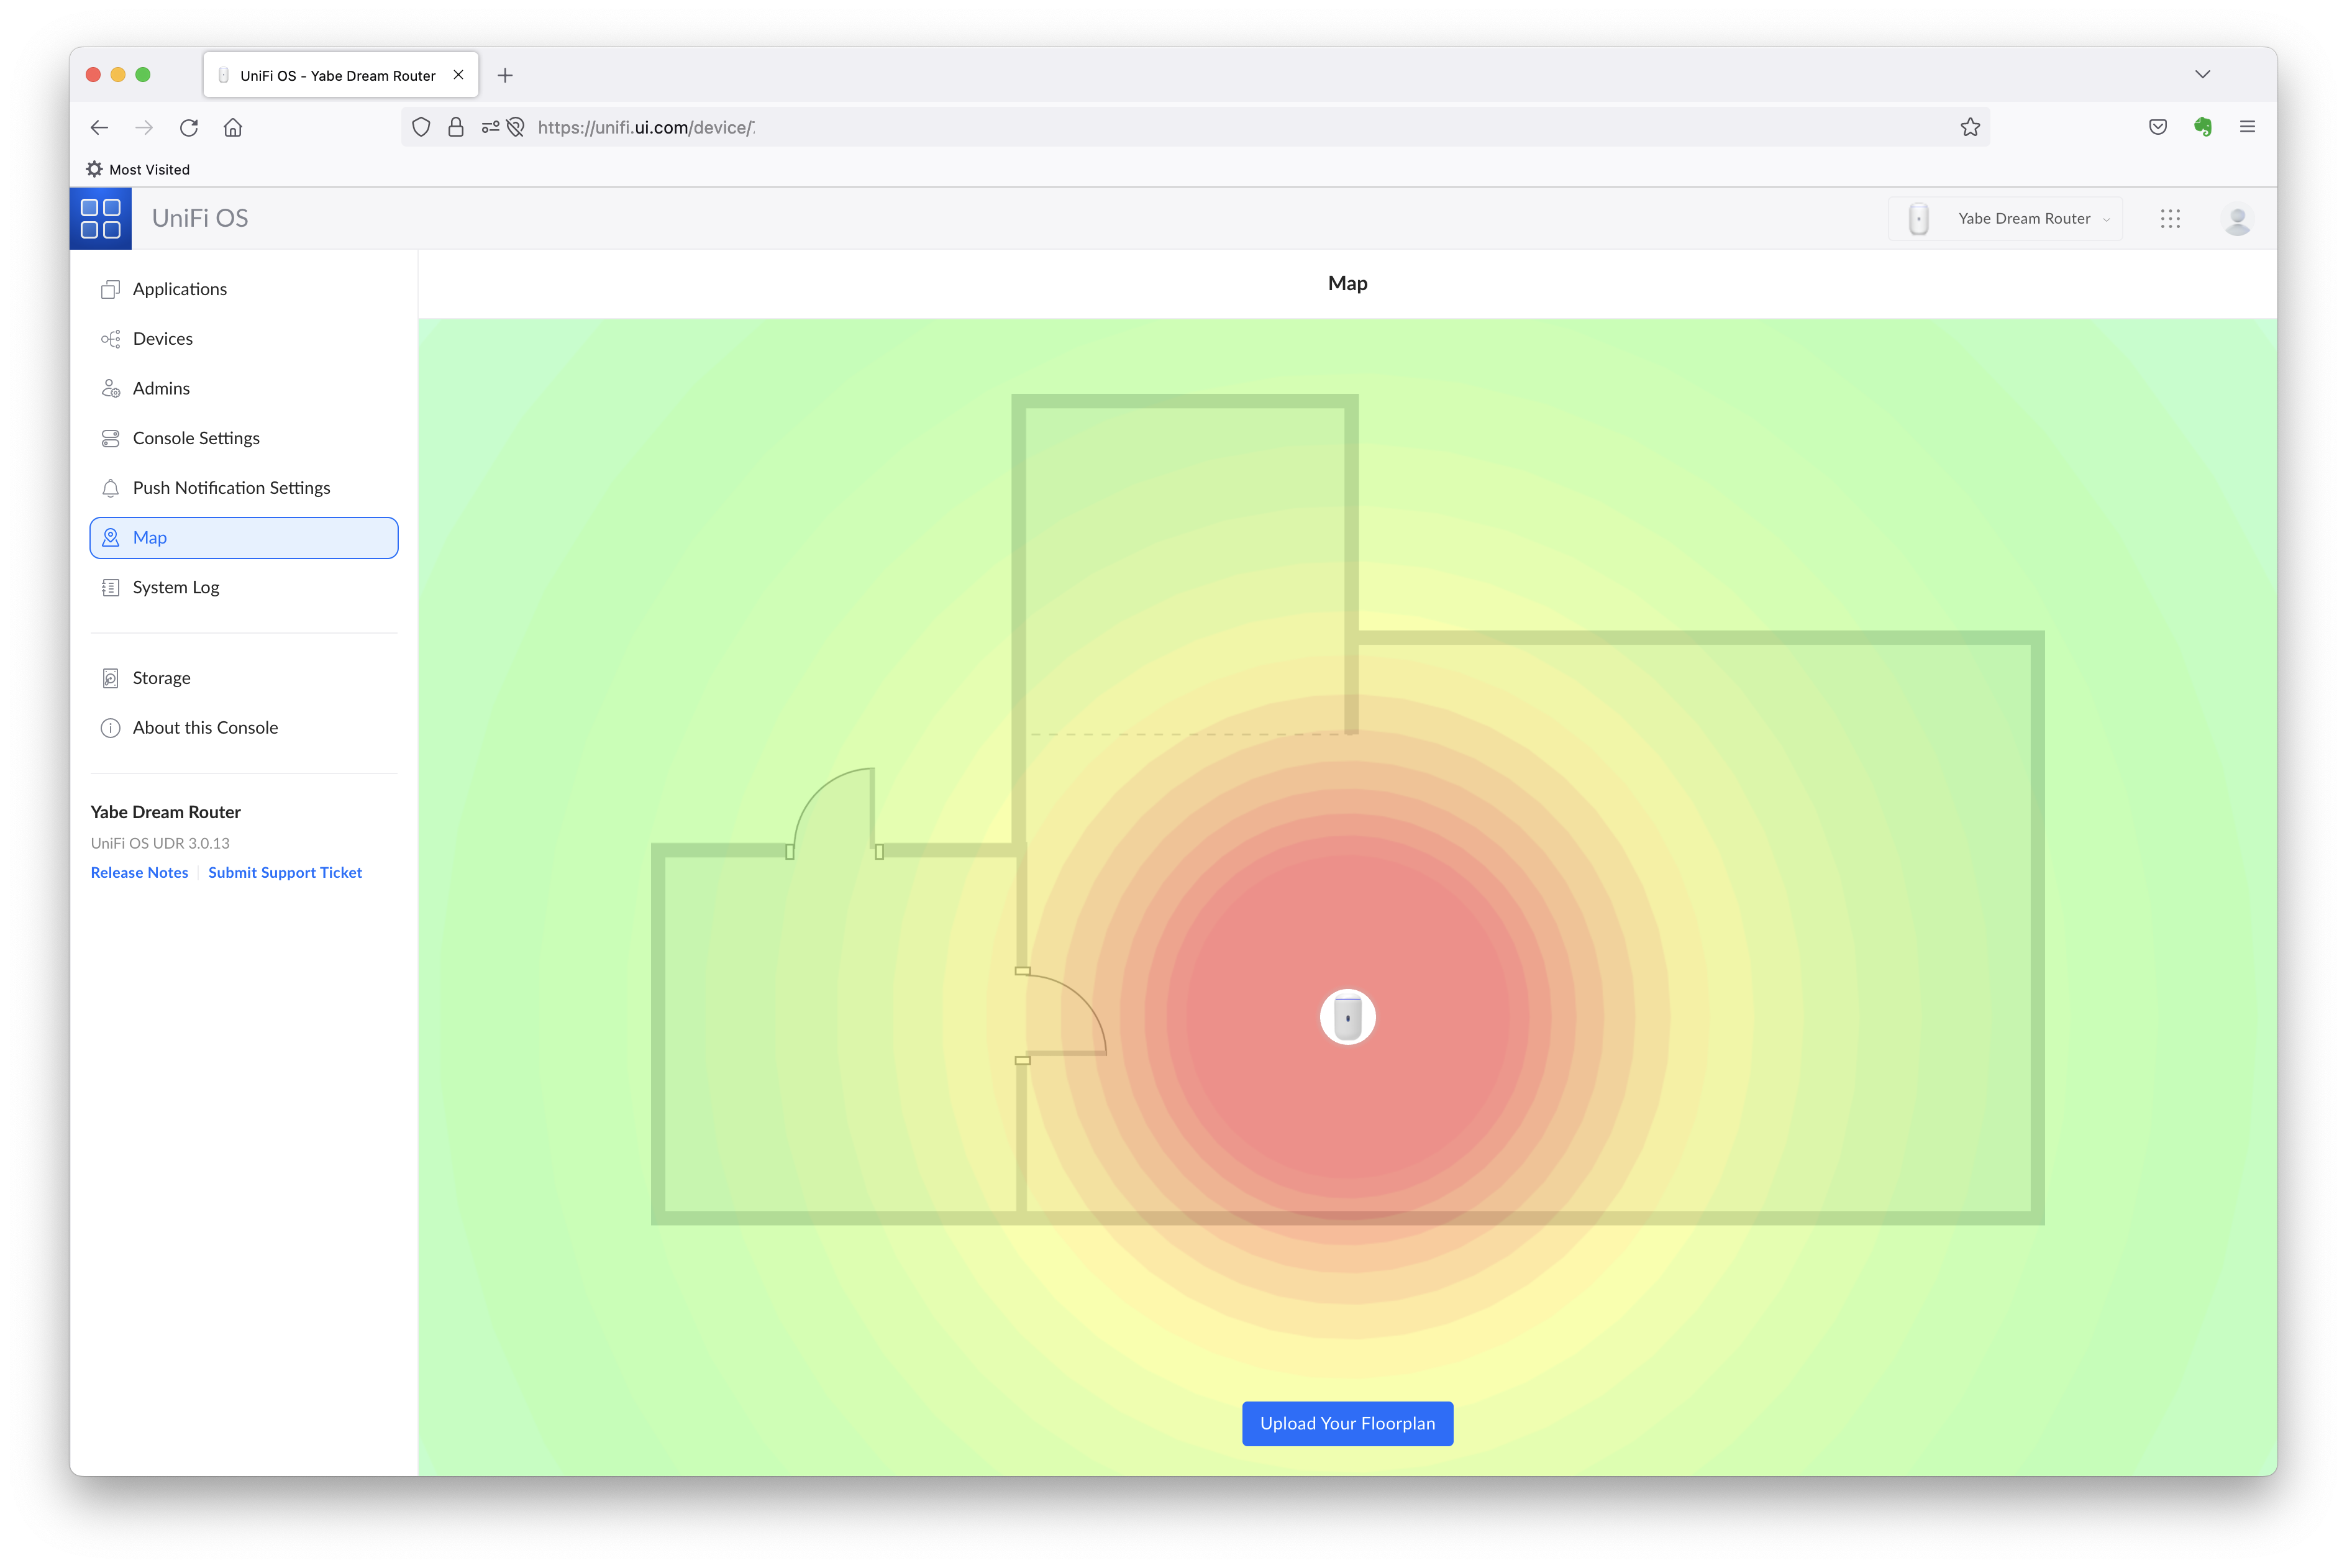
Task: Open Console Settings
Action: 243,438
